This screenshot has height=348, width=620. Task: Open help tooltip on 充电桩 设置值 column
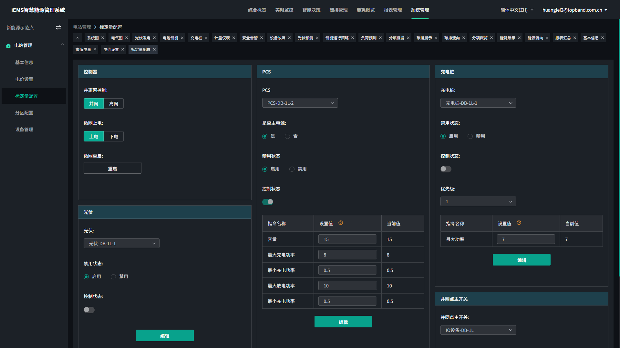click(x=519, y=222)
